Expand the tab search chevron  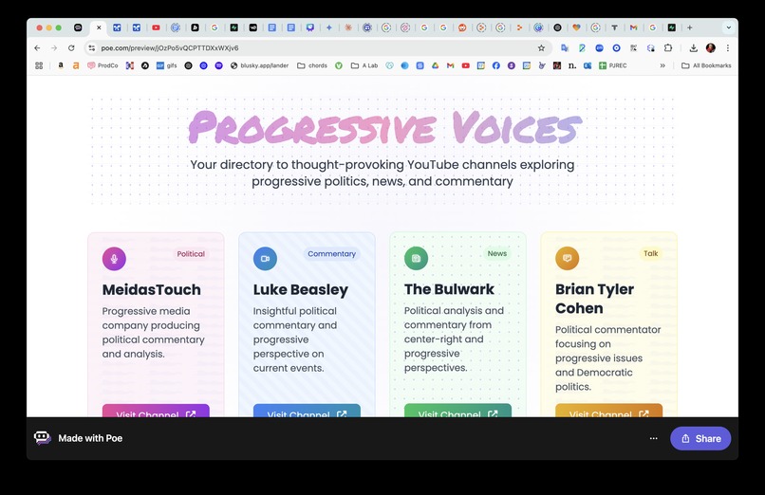[x=728, y=27]
